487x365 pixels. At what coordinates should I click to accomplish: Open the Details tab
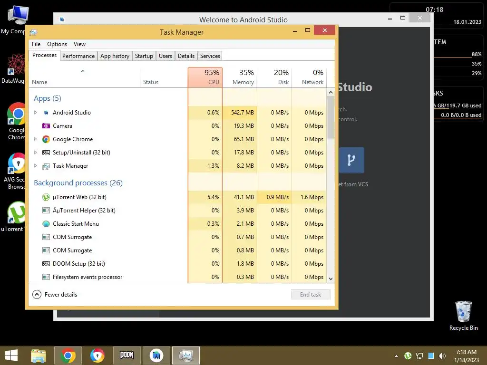[x=186, y=56]
